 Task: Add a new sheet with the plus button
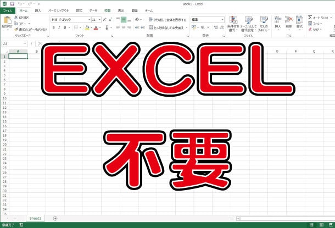click(x=55, y=218)
